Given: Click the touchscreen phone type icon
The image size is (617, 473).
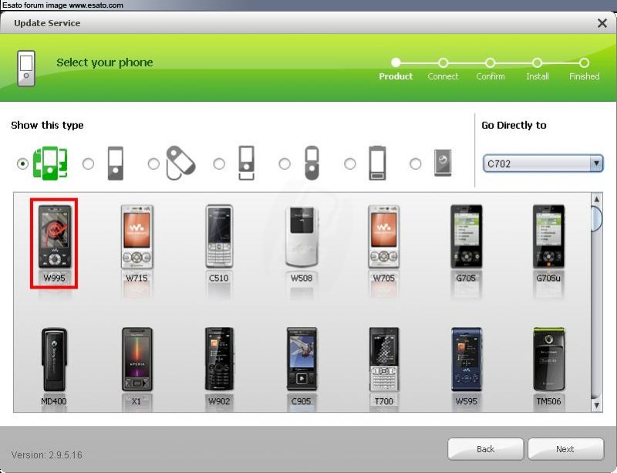Looking at the screenshot, I should tap(377, 163).
